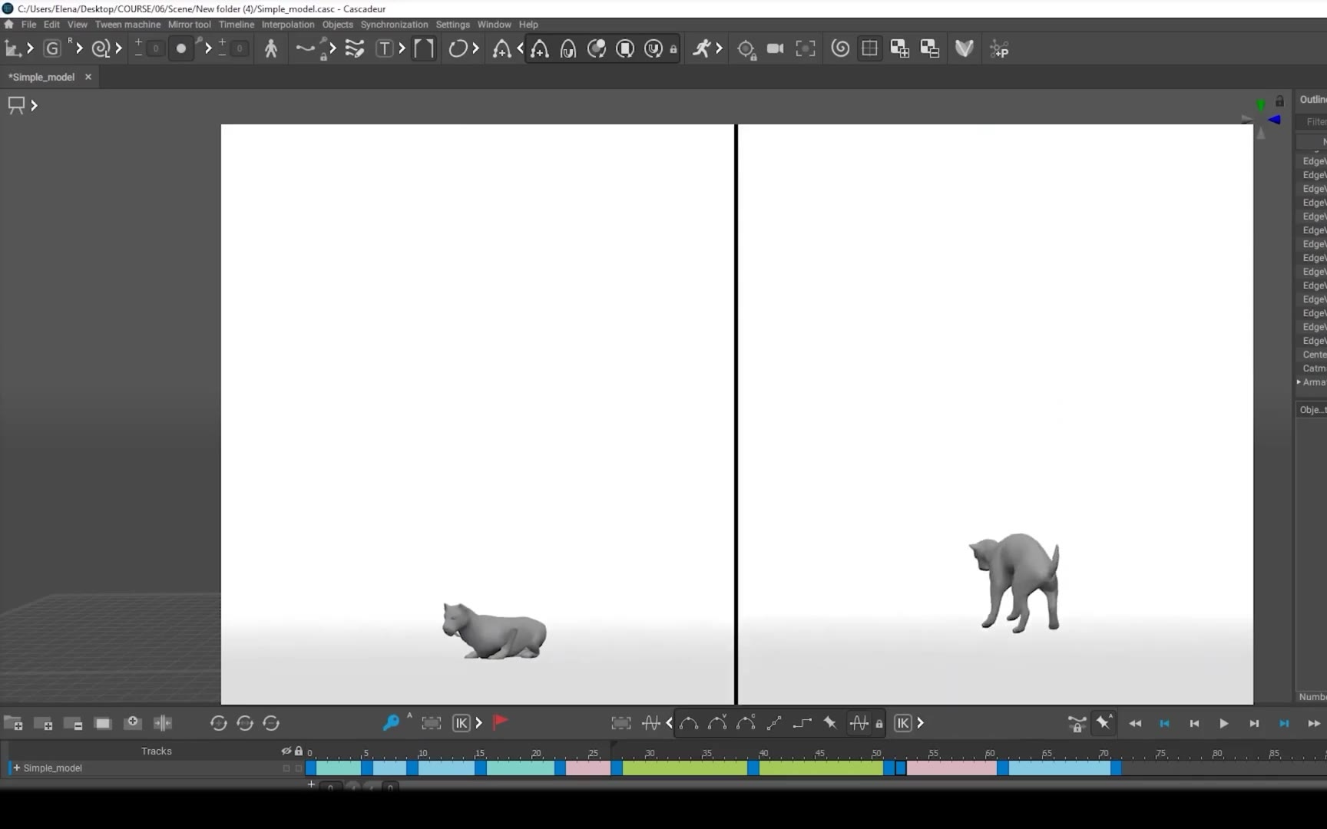1327x829 pixels.
Task: Jump to the next keyframe (blue)
Action: point(1284,723)
